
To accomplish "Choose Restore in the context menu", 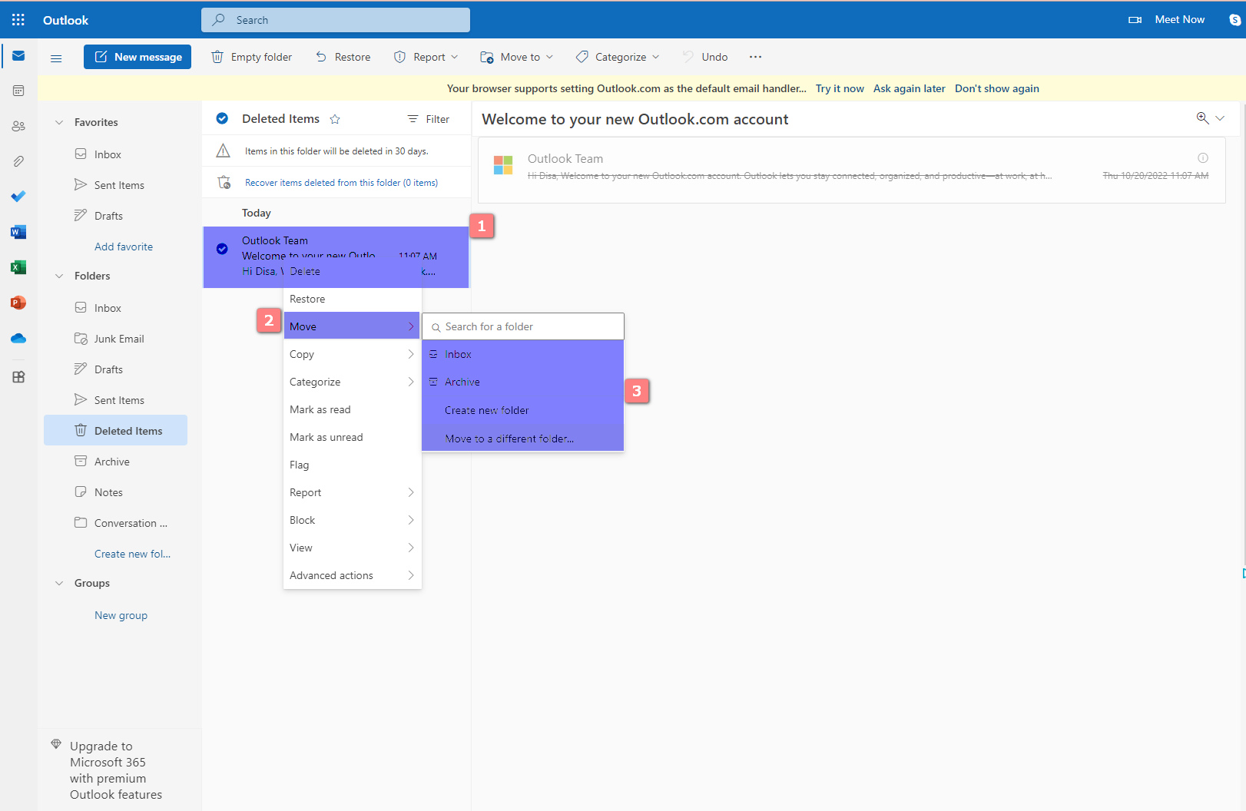I will [353, 299].
